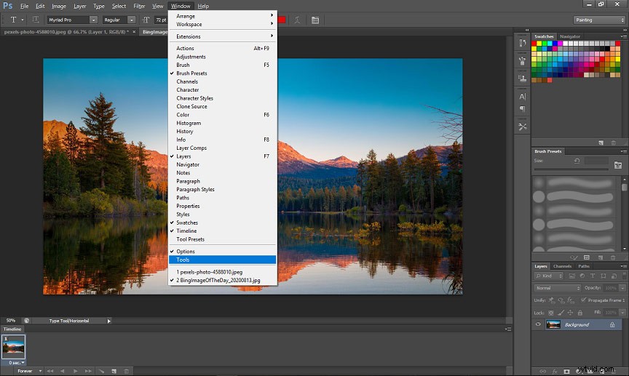Toggle the Propagate Frame 1 checkbox
Viewport: 629px width, 376px height.
click(583, 300)
